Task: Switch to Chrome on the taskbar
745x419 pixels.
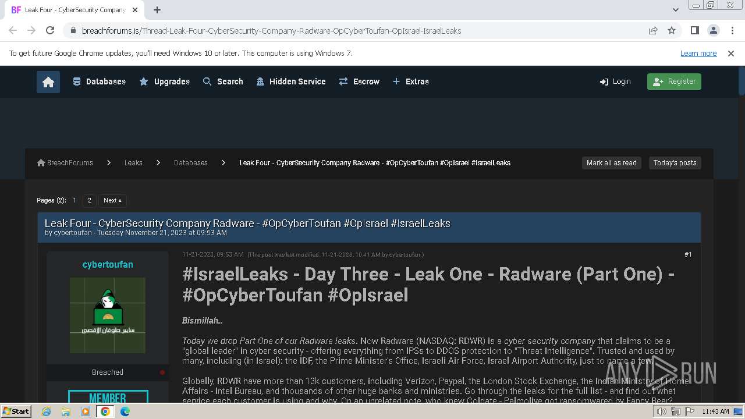Action: [105, 411]
